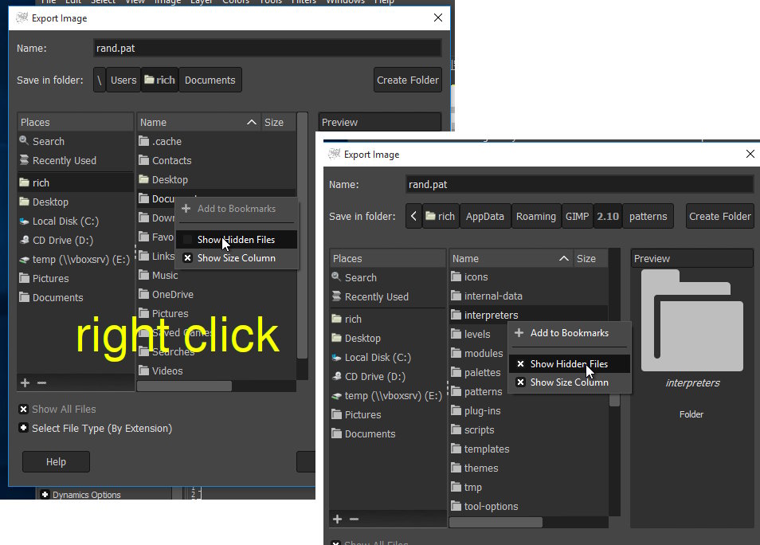
Task: Click horizontal scrollbar of left file list
Action: tap(184, 386)
